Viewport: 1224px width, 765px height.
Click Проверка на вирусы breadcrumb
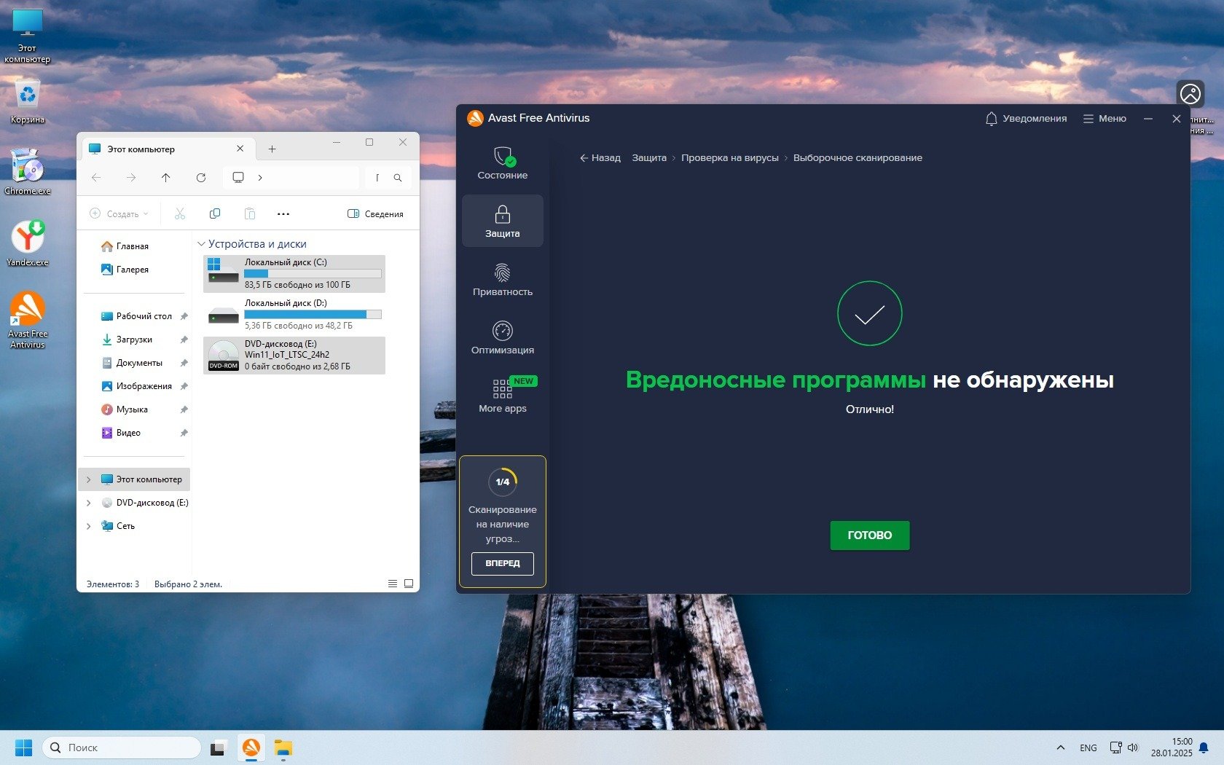pos(729,158)
